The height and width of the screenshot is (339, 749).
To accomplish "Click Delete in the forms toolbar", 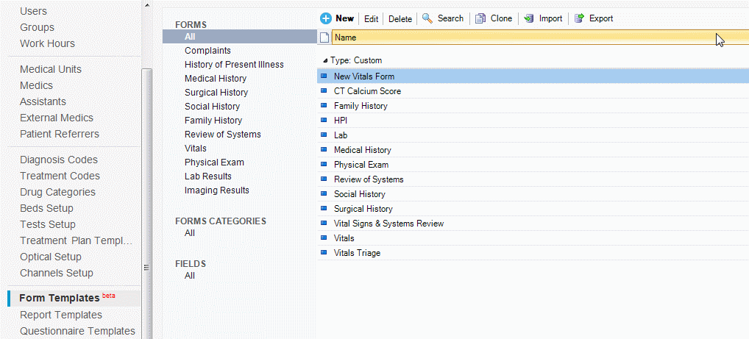I will click(400, 18).
